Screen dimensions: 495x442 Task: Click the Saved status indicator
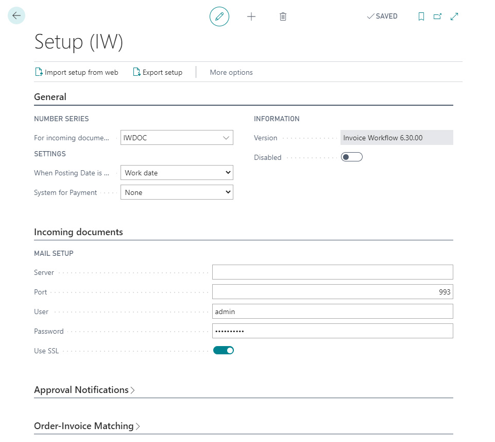point(382,16)
